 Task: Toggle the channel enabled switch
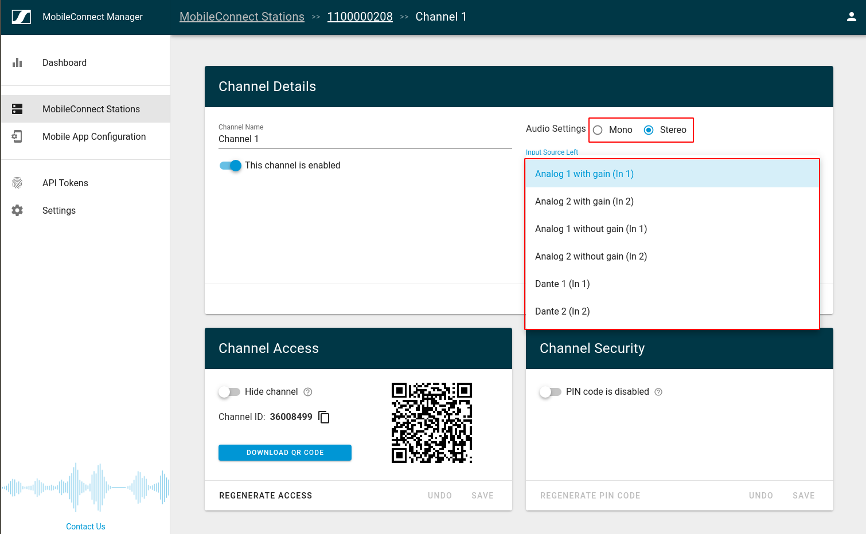231,166
